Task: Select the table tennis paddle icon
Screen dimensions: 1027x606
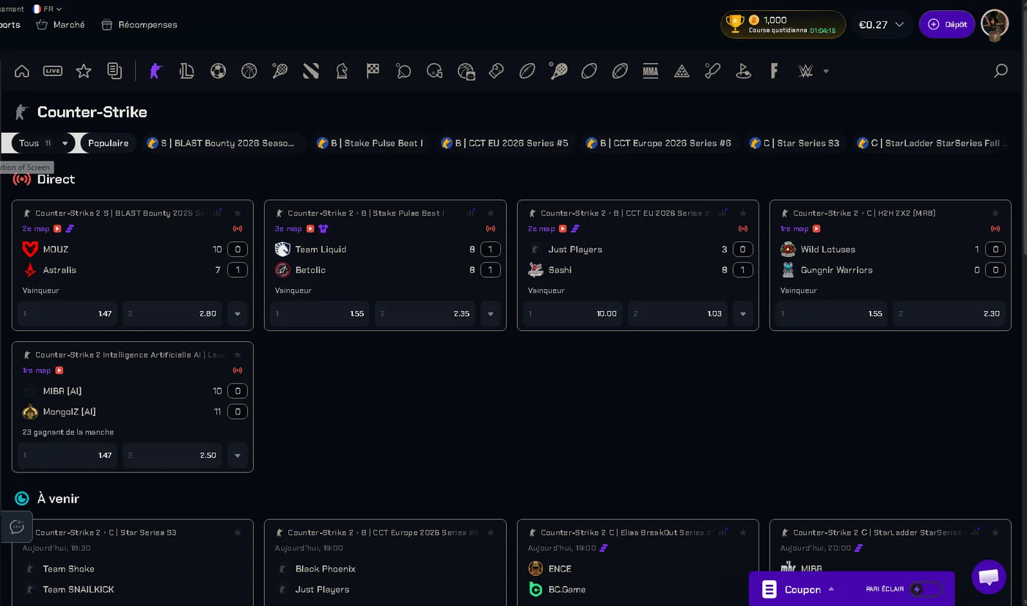Action: [x=403, y=71]
